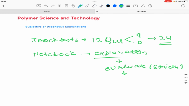Select the Pen tool
189x106 pixels.
pyautogui.click(x=80, y=6)
